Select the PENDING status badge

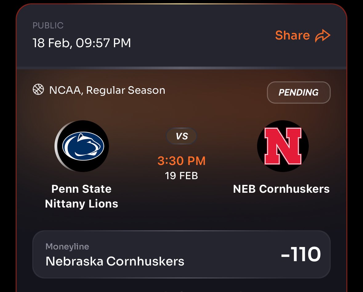(x=299, y=92)
